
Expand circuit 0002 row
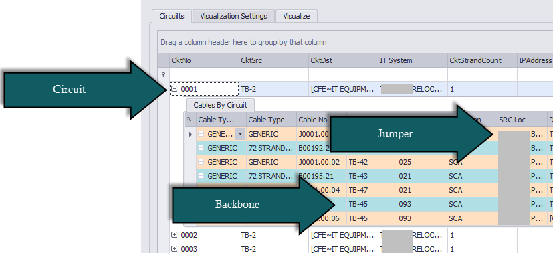point(174,235)
